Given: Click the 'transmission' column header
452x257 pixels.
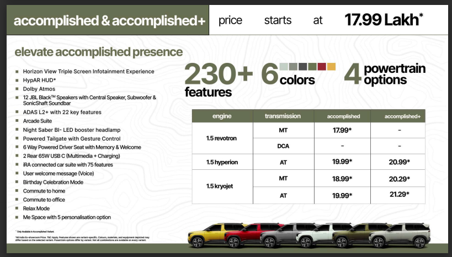Looking at the screenshot, I should coord(283,116).
